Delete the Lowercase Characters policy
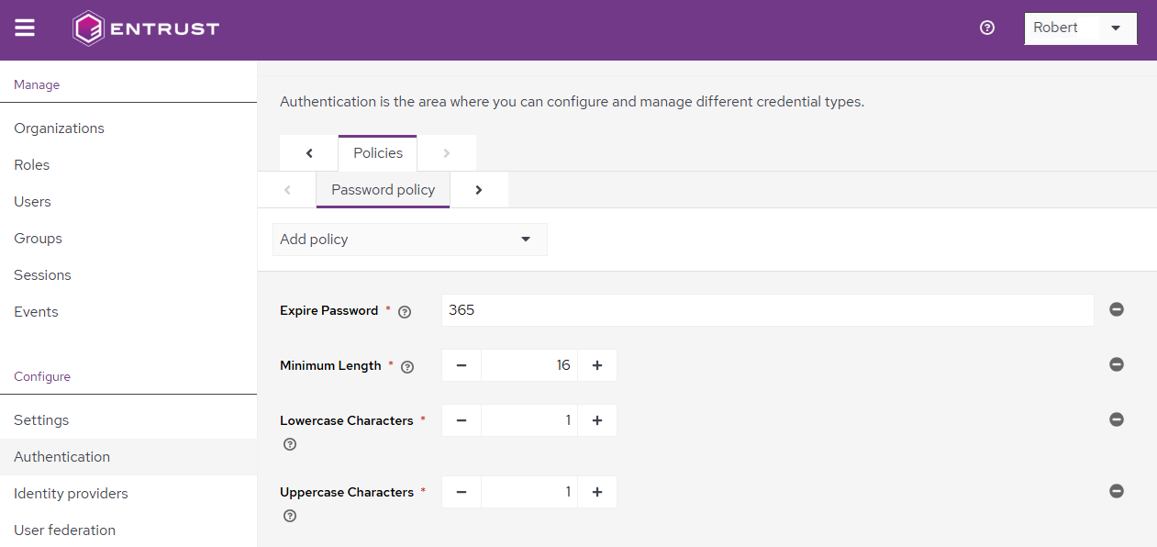Image resolution: width=1157 pixels, height=547 pixels. click(1117, 419)
